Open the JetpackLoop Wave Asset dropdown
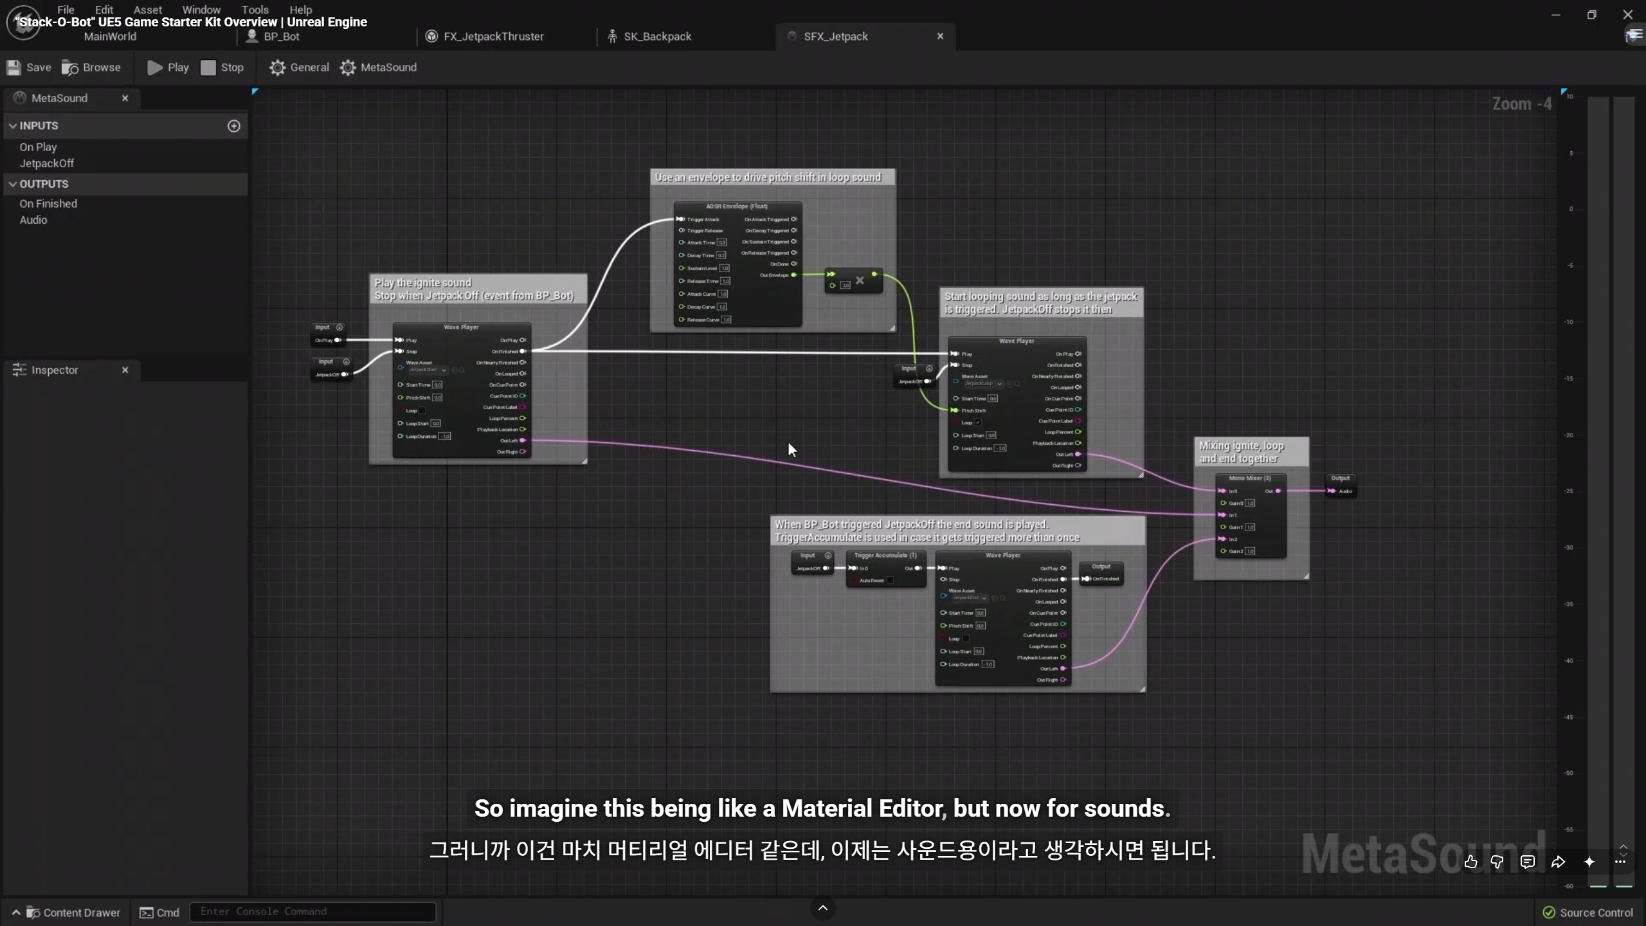Screen dimensions: 1646x926 pos(984,384)
